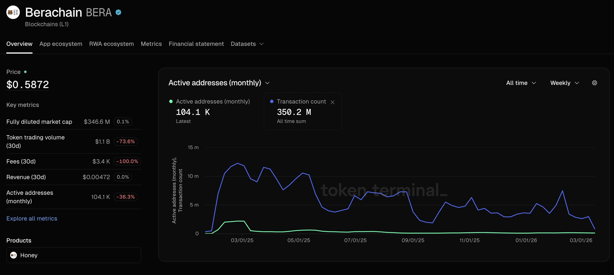
Task: Select the Honey product card
Action: coord(74,255)
